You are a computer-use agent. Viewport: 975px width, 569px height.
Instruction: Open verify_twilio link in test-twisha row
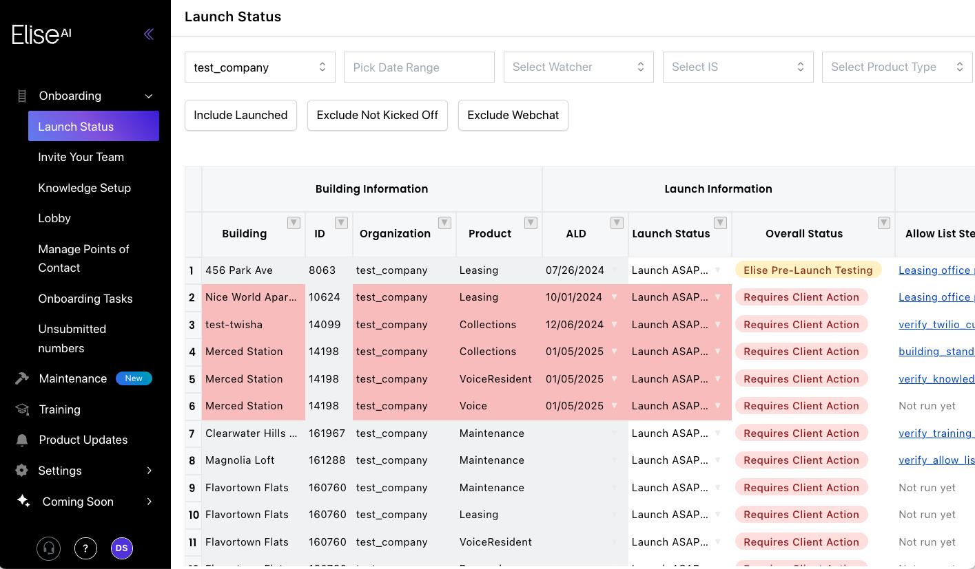tap(936, 325)
